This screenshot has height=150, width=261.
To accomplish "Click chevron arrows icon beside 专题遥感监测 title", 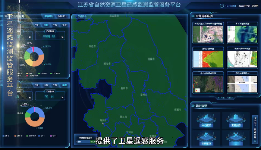I will [x=193, y=16].
